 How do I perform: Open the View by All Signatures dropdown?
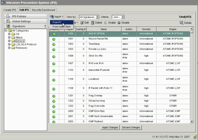coord(89,17)
